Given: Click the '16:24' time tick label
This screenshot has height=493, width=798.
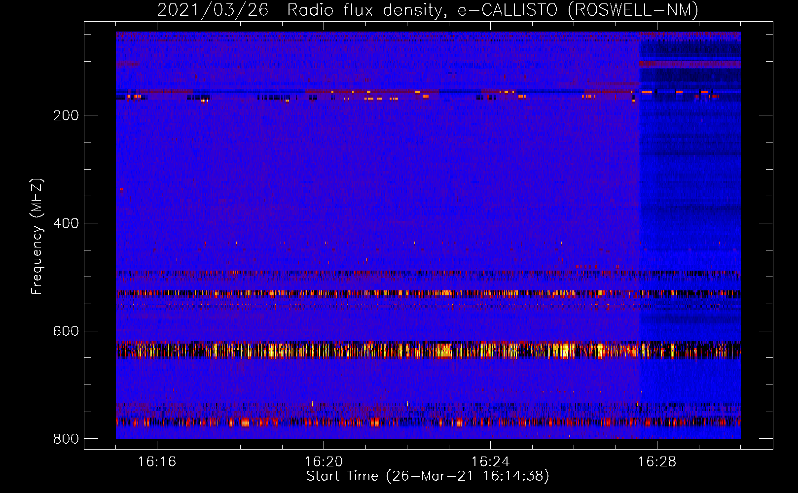Looking at the screenshot, I should [490, 461].
